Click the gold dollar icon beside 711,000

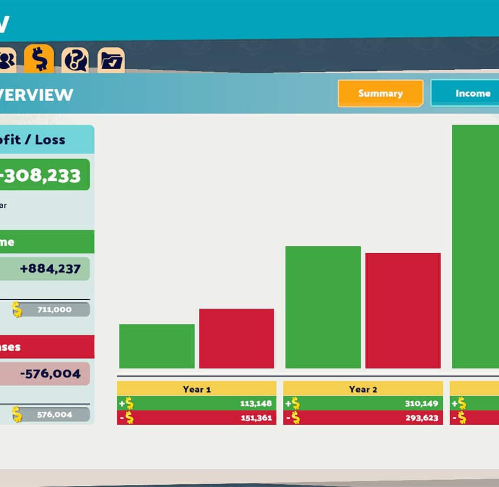click(17, 310)
